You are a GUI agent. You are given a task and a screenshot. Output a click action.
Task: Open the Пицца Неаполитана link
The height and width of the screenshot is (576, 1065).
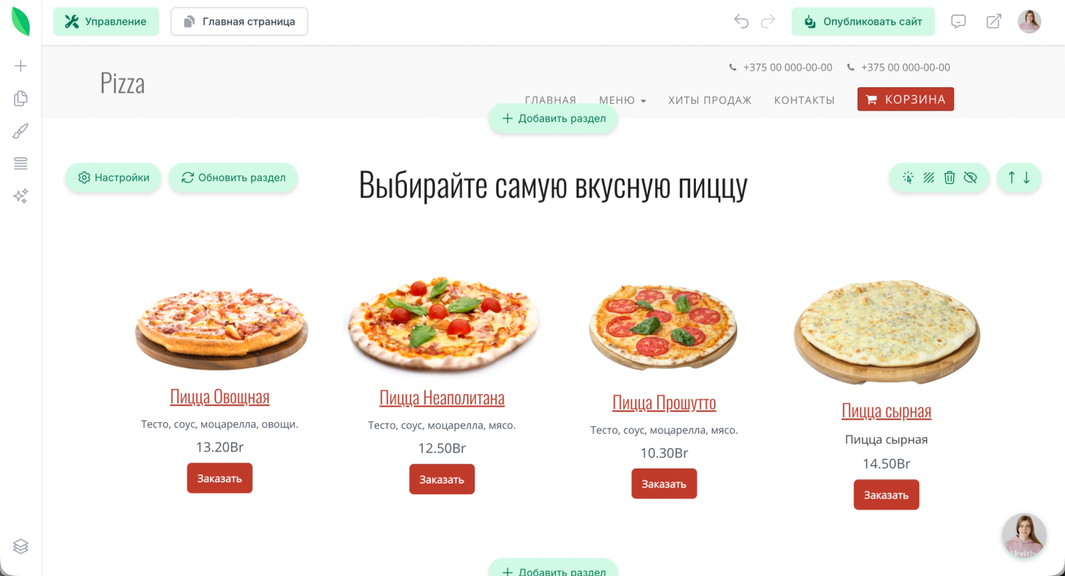[x=442, y=397]
